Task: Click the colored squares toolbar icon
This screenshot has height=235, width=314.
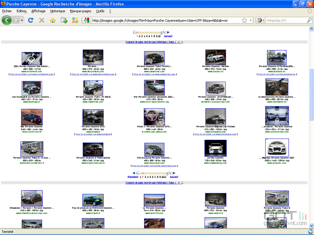Action: [75, 20]
